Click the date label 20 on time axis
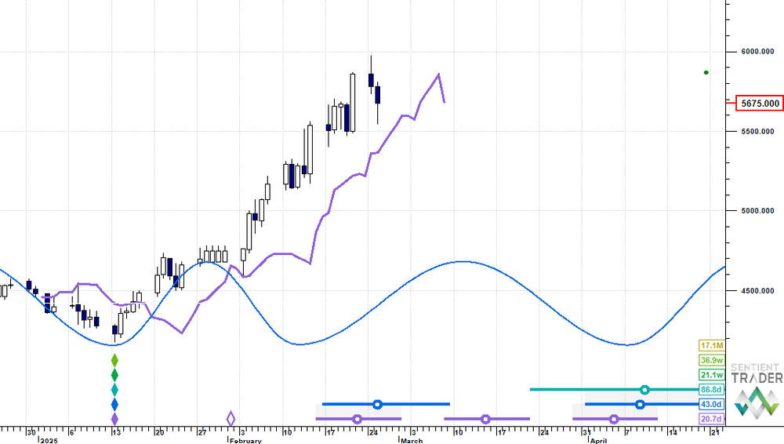The width and height of the screenshot is (784, 444). tap(159, 432)
